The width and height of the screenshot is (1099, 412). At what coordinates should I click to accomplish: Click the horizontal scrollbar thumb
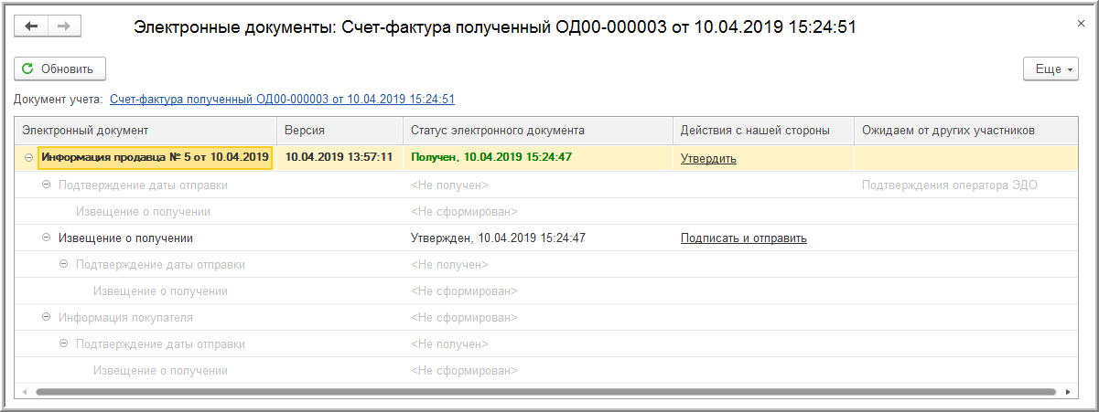(x=545, y=392)
